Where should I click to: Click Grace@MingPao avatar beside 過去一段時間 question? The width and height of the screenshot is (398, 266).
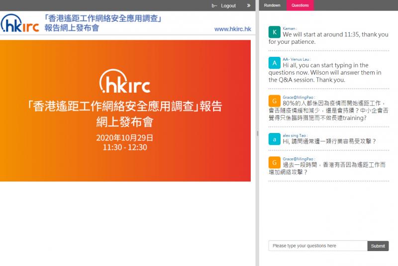click(x=275, y=162)
